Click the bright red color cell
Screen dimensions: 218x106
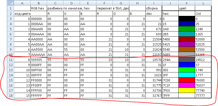[186, 80]
